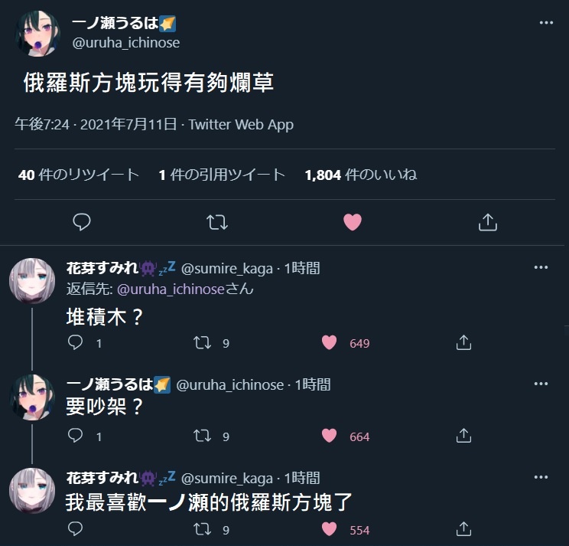
Task: Retweet the 堆積木？ reply
Action: (x=202, y=342)
